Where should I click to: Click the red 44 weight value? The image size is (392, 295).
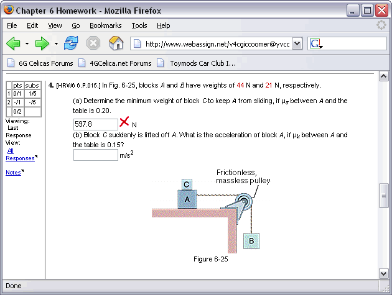[240, 85]
